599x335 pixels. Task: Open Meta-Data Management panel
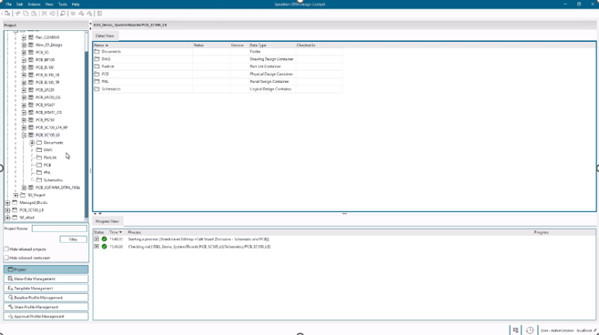pyautogui.click(x=46, y=279)
